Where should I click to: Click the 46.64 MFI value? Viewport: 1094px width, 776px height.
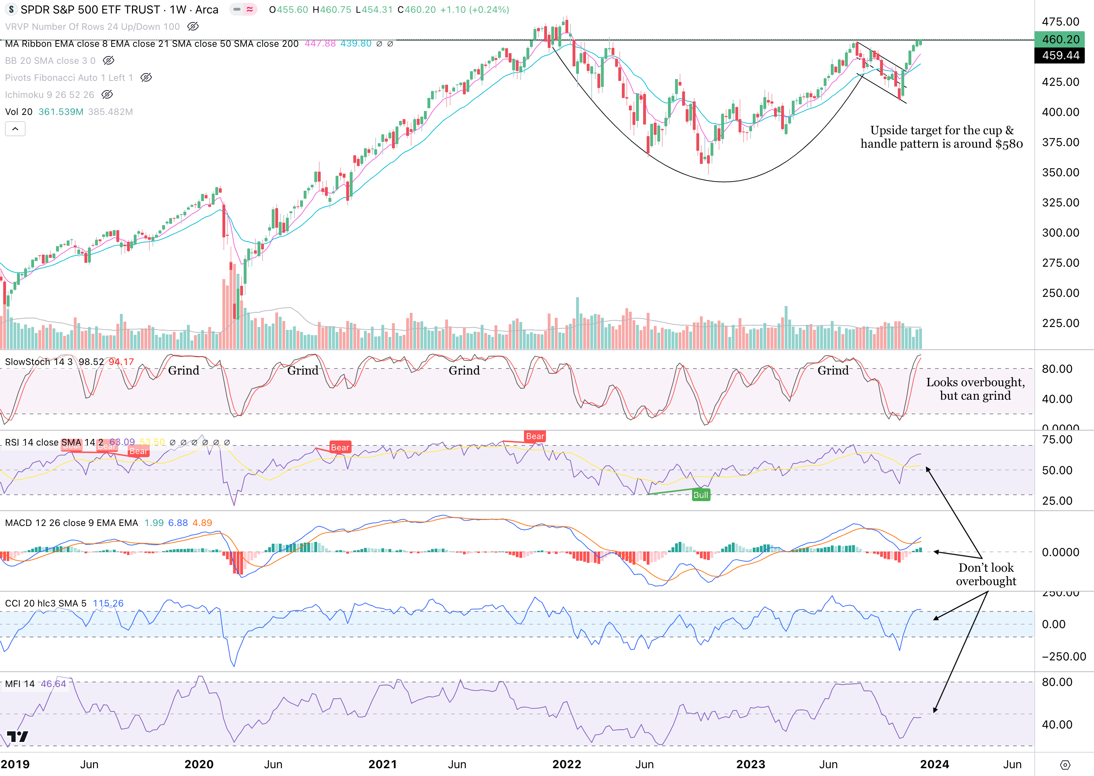[54, 684]
